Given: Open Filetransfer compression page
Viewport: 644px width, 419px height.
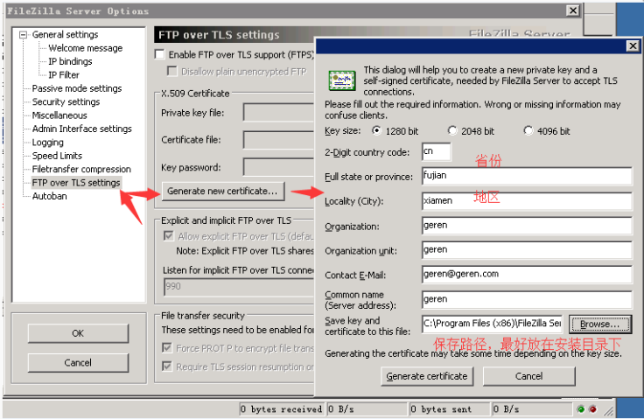Looking at the screenshot, I should 81,169.
